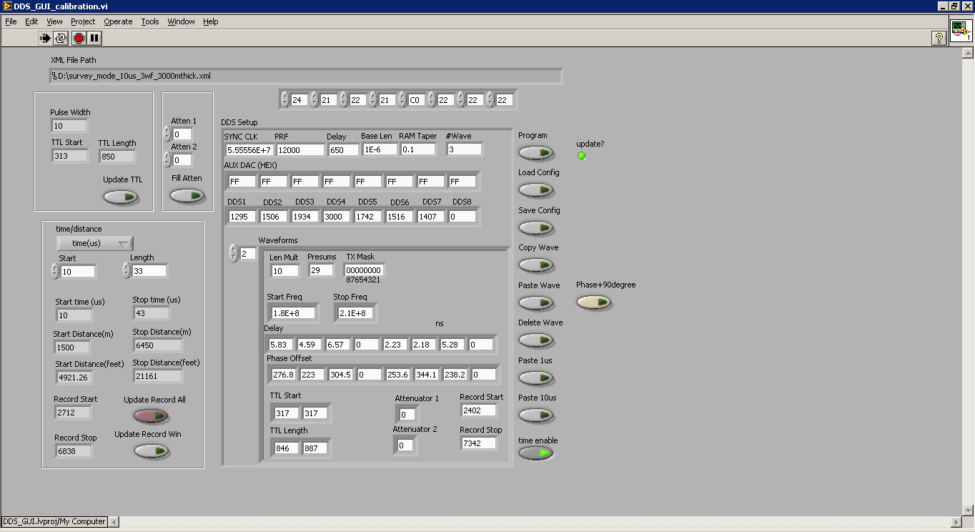This screenshot has width=975, height=532.
Task: Click the VI icon in top-right corner
Action: pos(961,31)
